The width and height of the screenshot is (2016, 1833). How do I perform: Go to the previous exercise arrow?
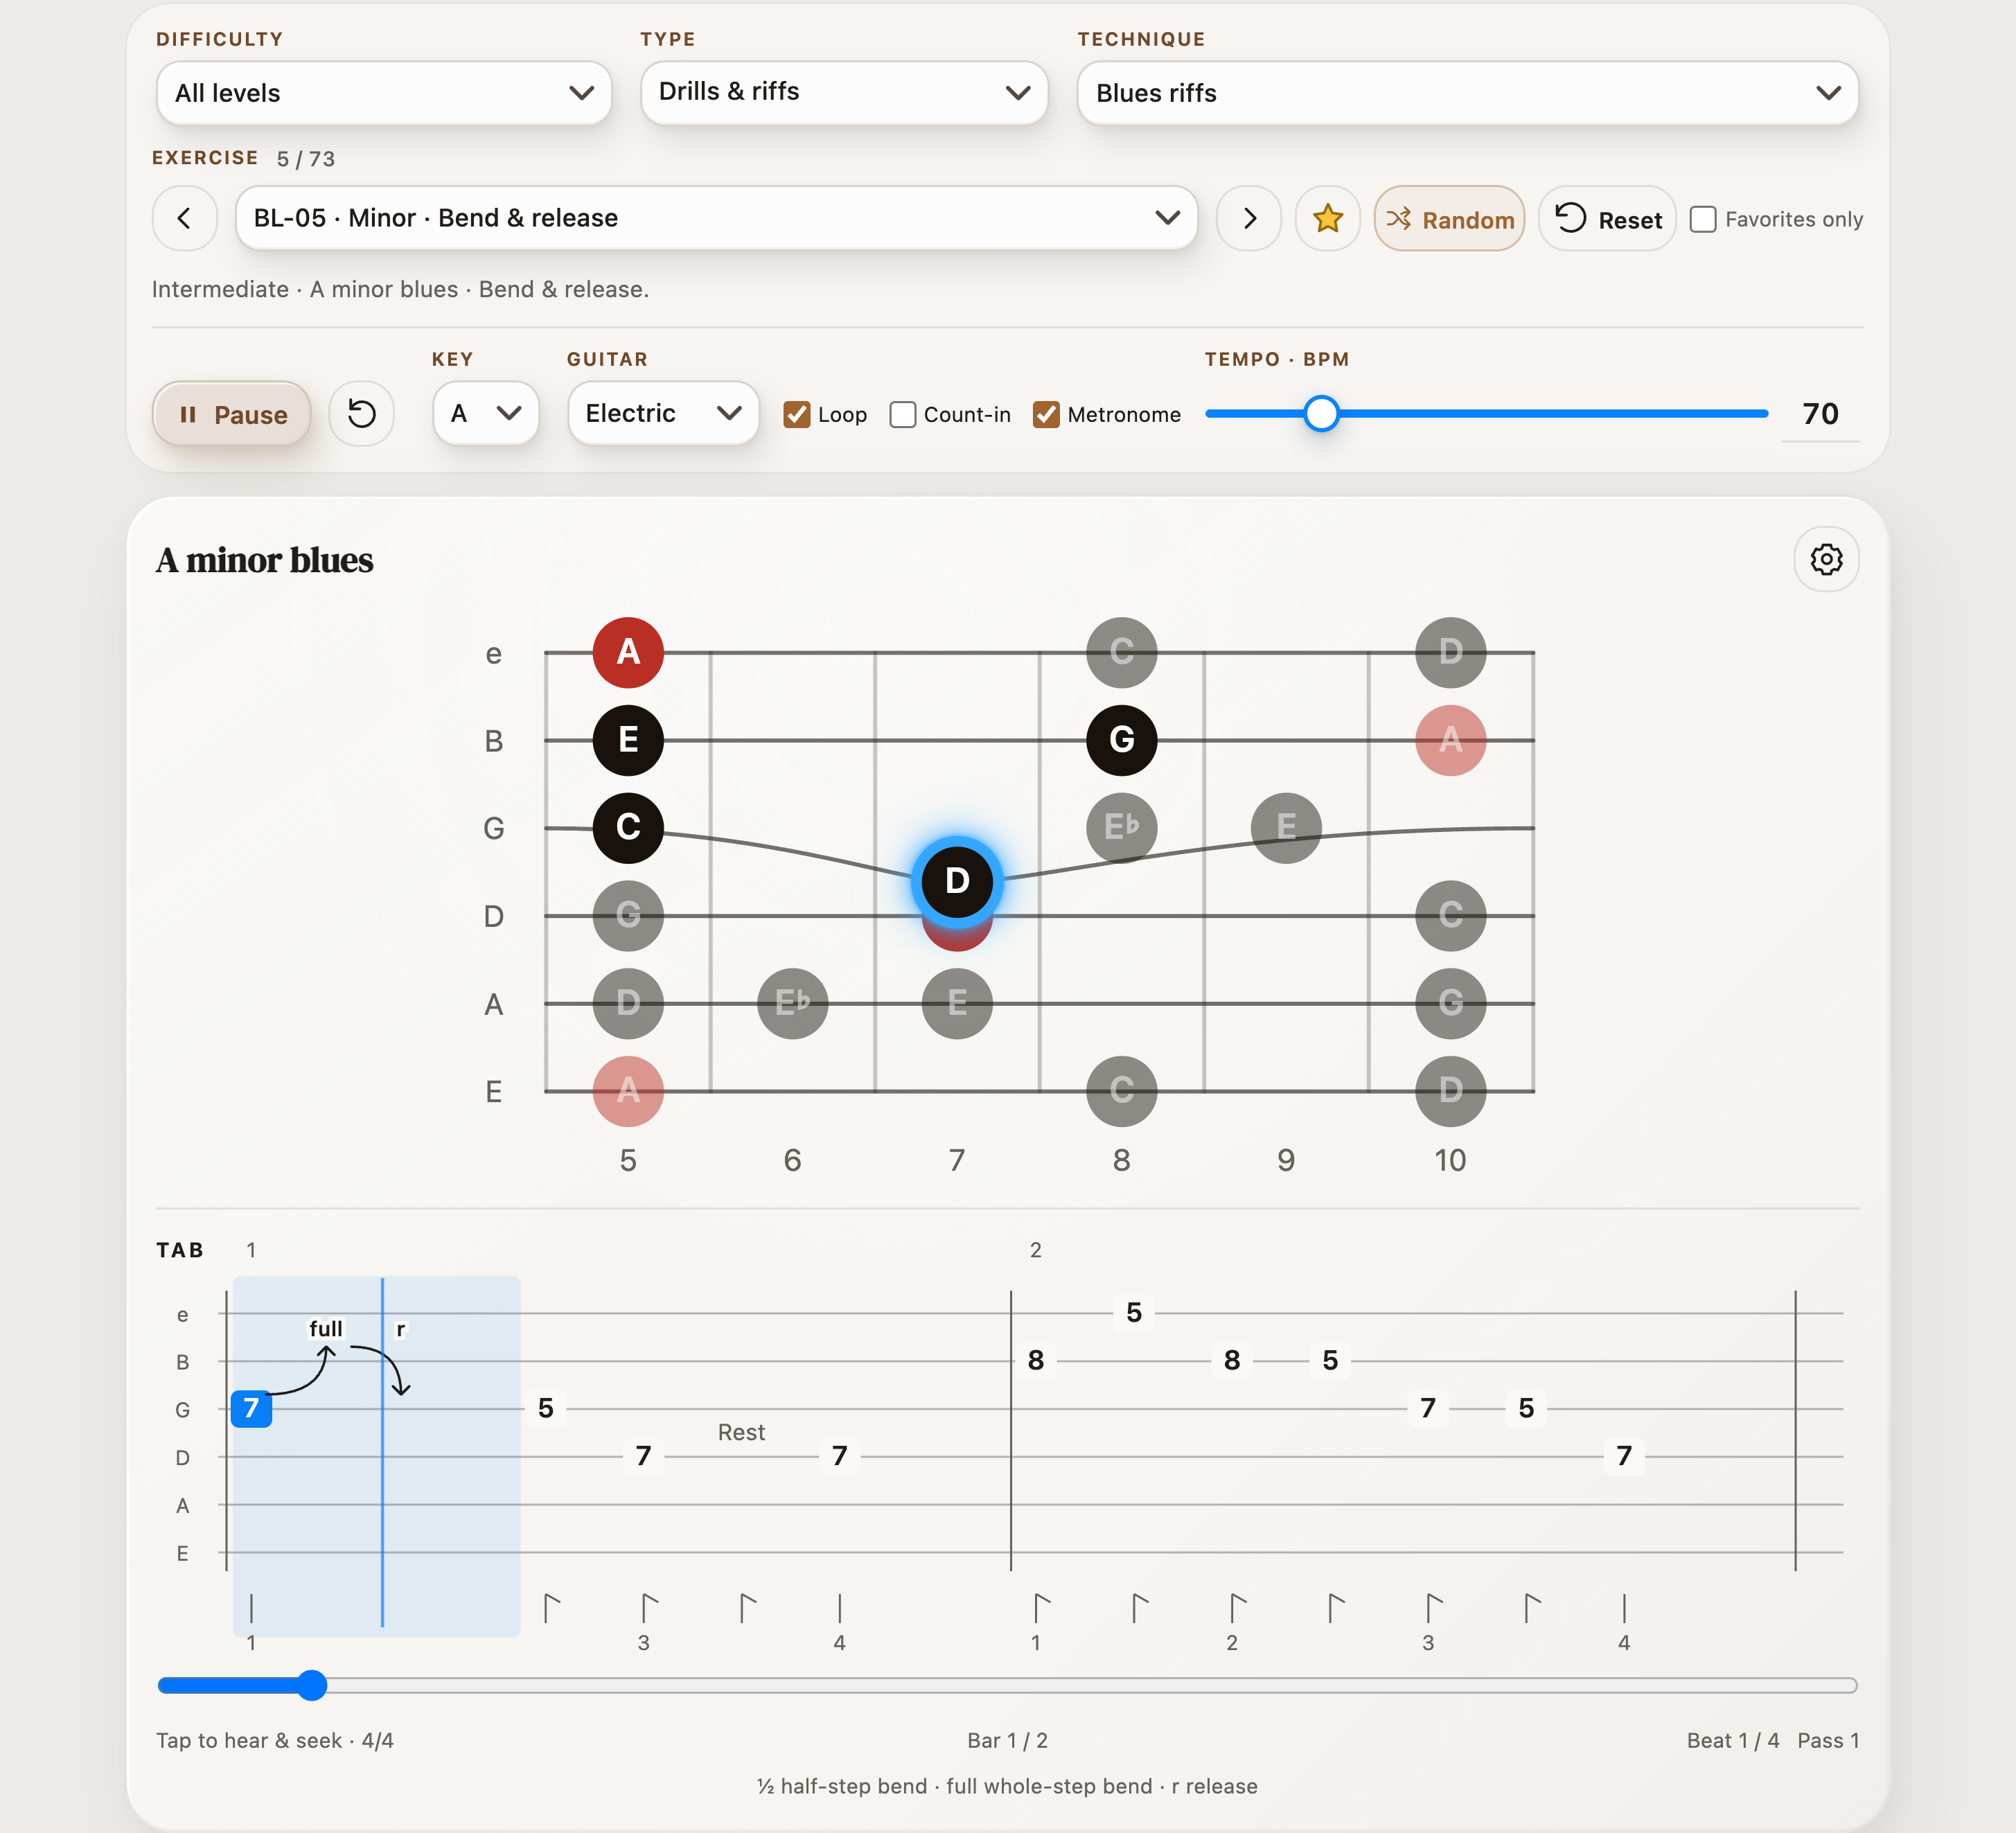pos(184,218)
